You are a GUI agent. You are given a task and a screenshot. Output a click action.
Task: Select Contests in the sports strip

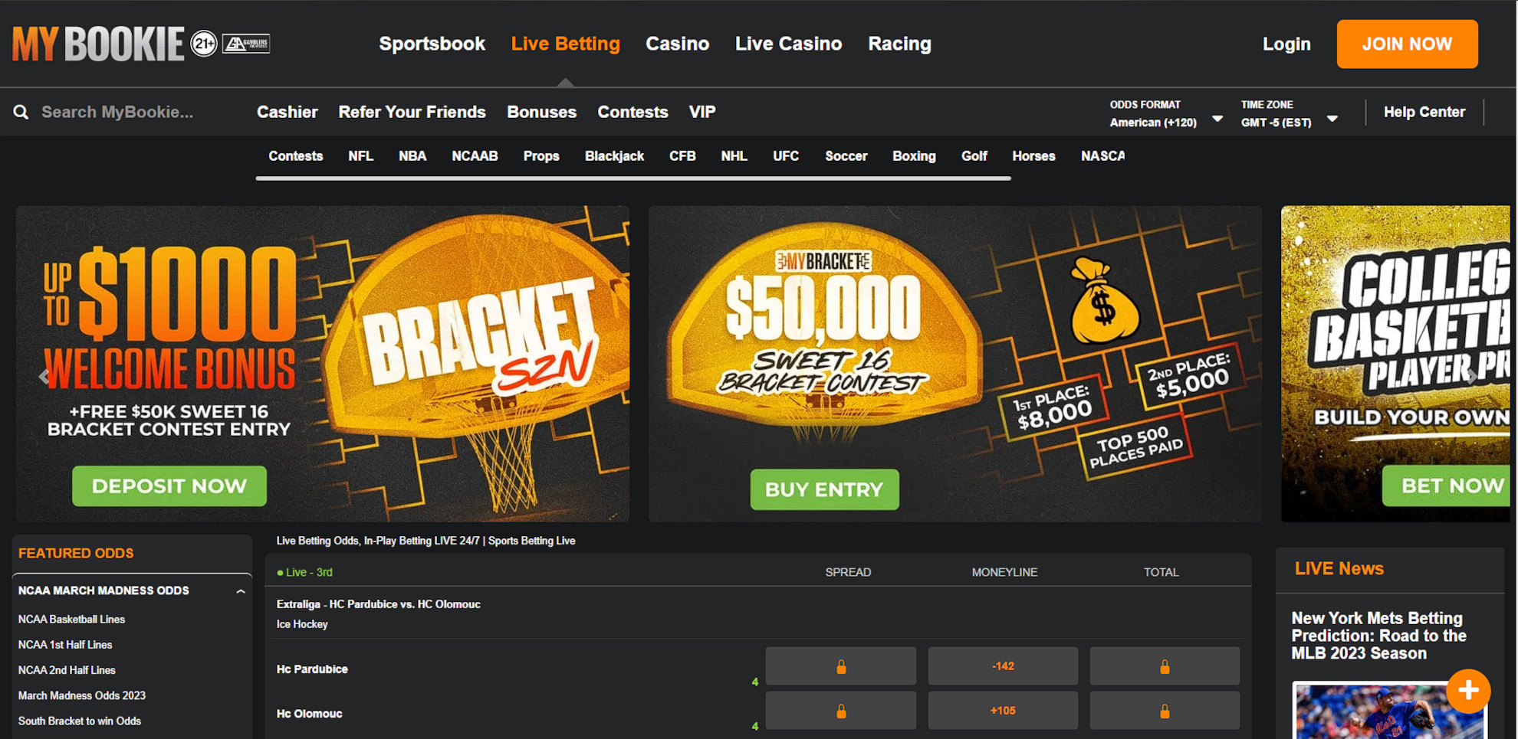(295, 156)
